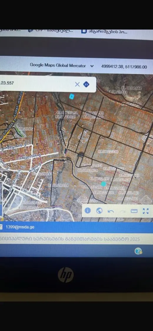
Task: Select parcel label 81.08.22.530
Action: pos(121,180)
